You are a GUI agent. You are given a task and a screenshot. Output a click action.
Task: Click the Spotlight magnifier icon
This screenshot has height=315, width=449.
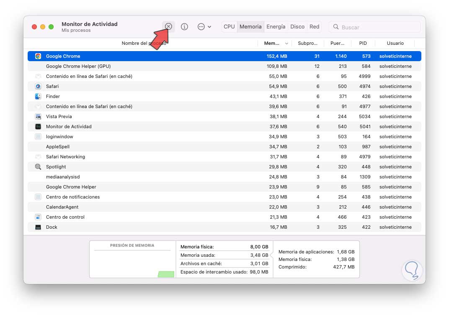38,167
